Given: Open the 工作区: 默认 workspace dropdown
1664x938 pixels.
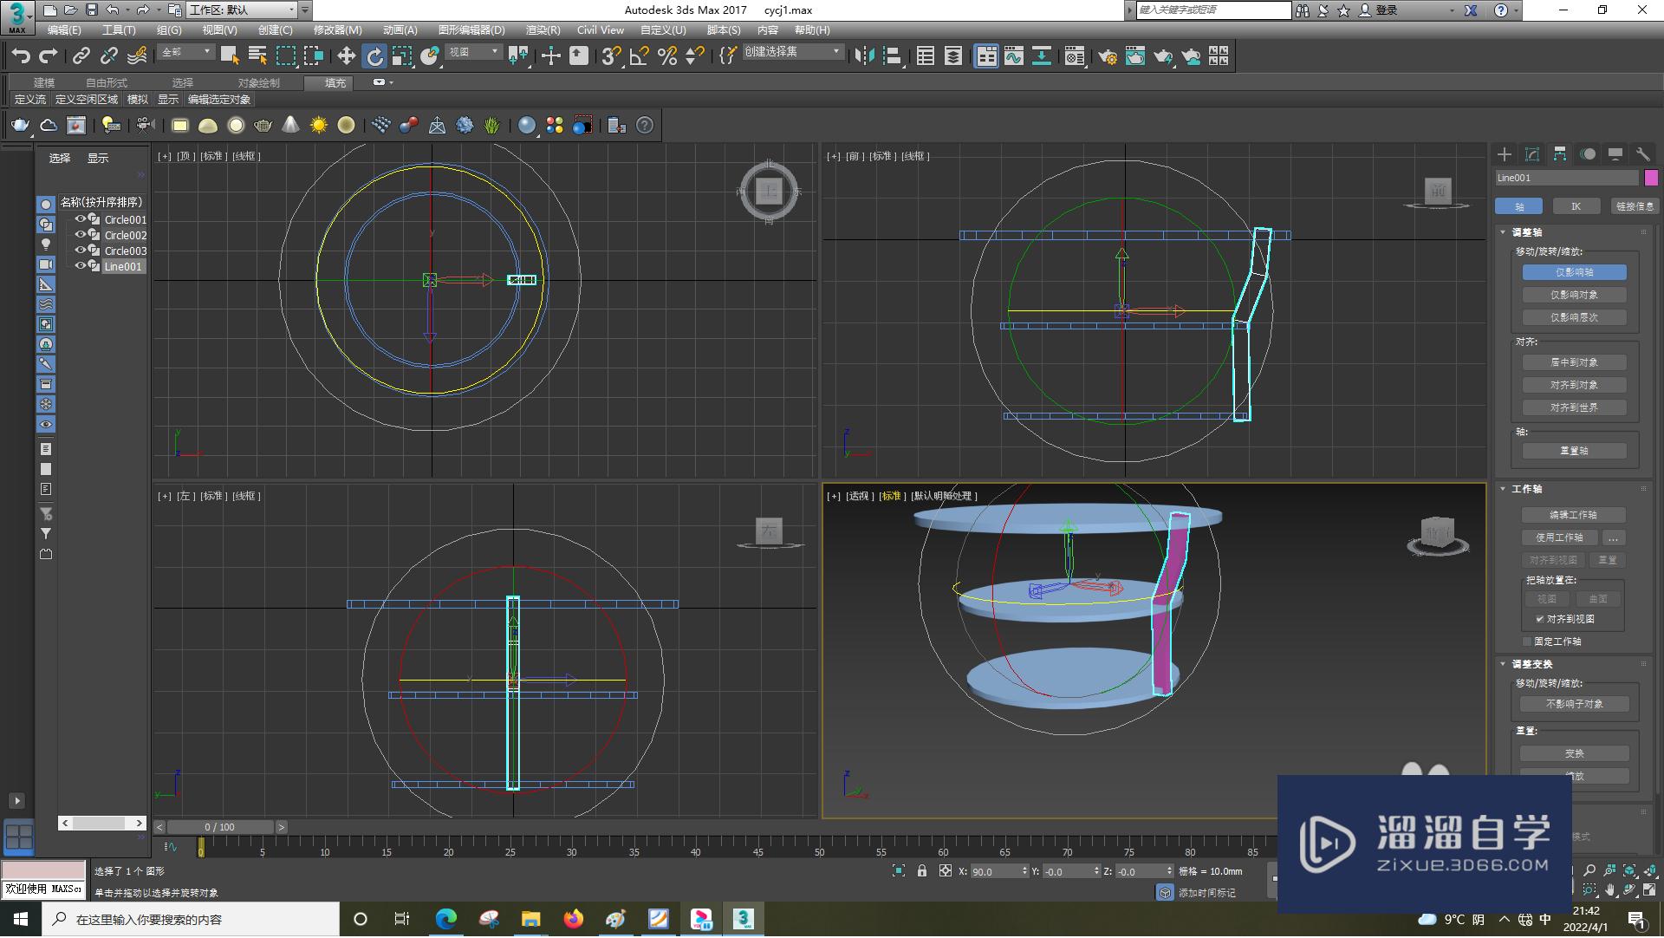Looking at the screenshot, I should (x=243, y=10).
